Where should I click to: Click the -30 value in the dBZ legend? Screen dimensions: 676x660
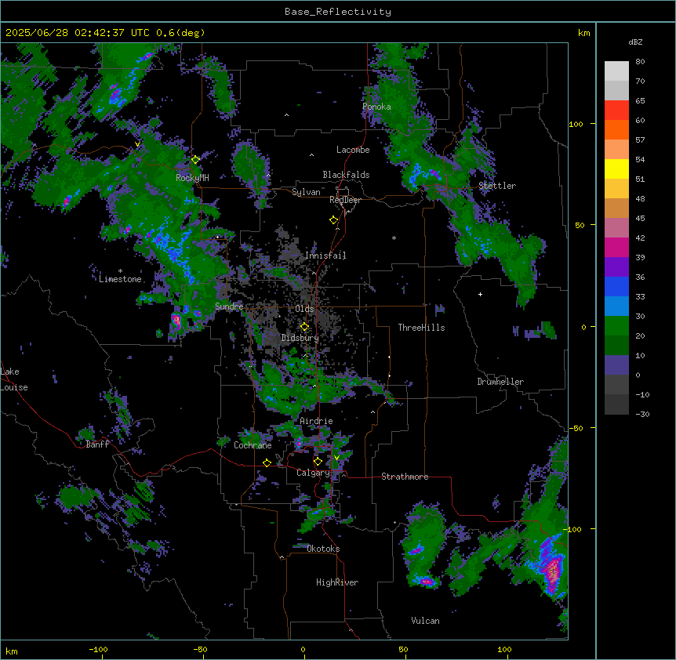642,414
